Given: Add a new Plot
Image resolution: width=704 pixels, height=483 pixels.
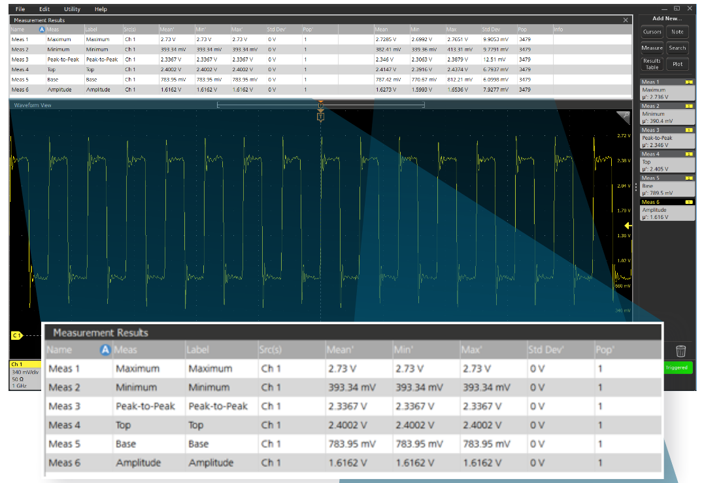Looking at the screenshot, I should pos(677,64).
